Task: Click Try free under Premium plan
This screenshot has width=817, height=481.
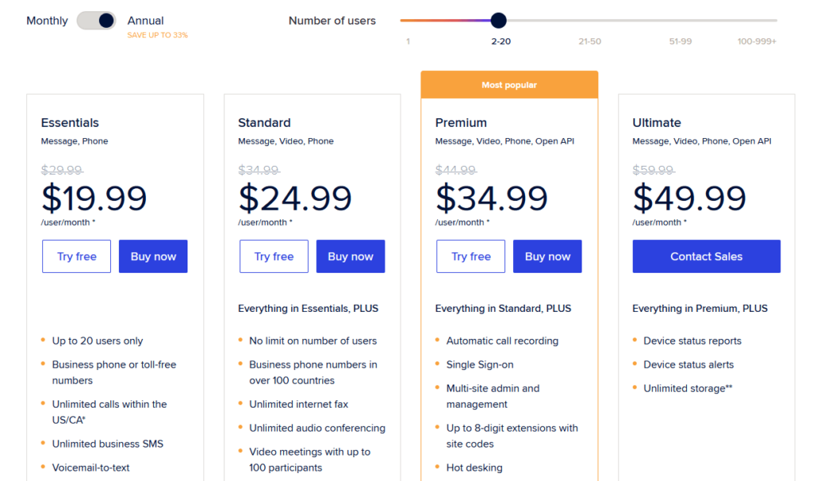Action: 471,256
